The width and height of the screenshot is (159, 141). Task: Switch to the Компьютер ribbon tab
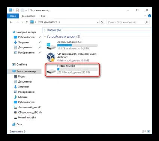point(28,16)
